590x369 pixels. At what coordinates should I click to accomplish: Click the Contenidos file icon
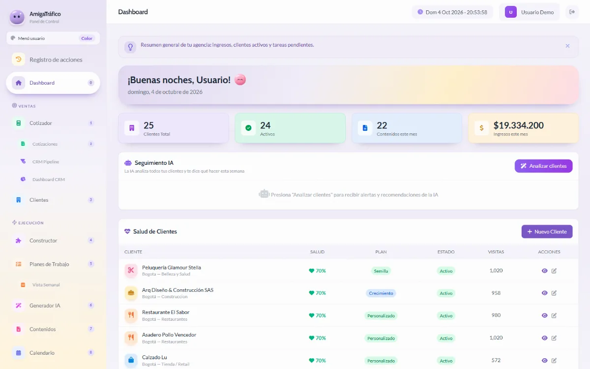(18, 329)
